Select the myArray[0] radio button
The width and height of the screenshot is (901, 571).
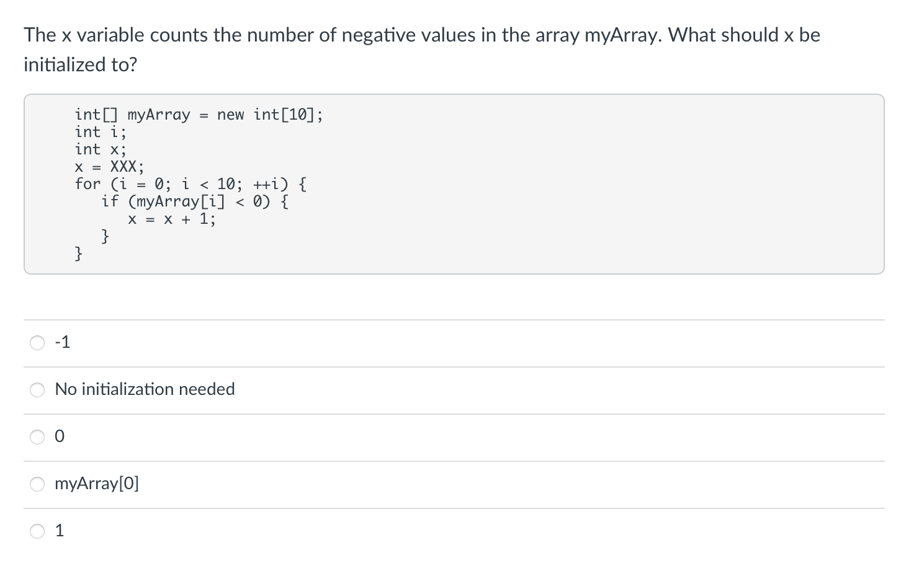(x=37, y=484)
